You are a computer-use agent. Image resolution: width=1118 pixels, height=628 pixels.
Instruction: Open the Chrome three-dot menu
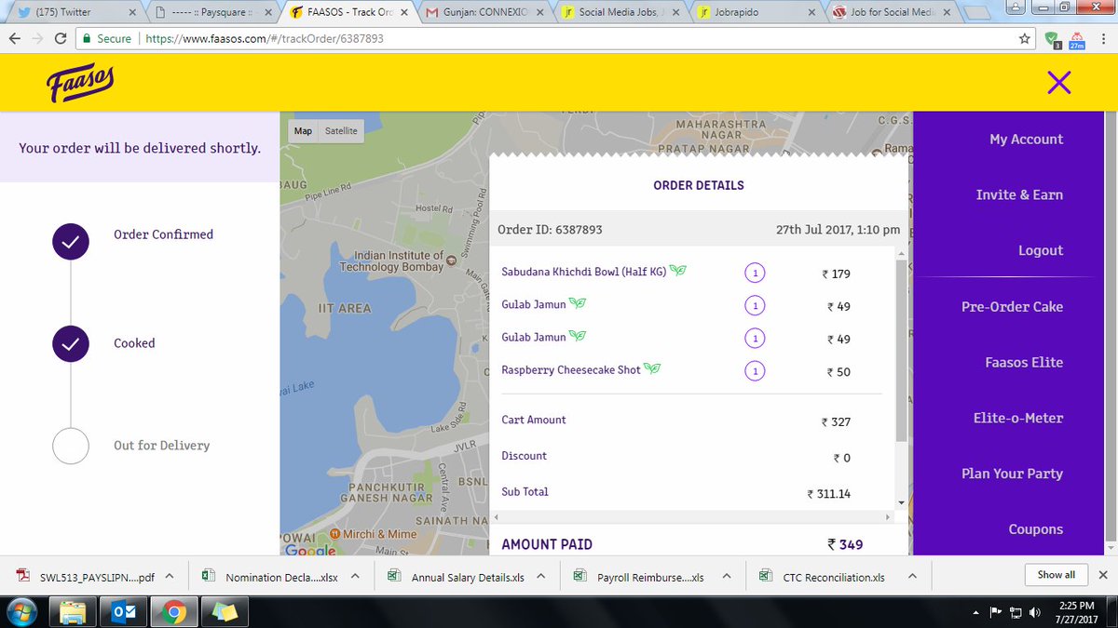click(1101, 39)
